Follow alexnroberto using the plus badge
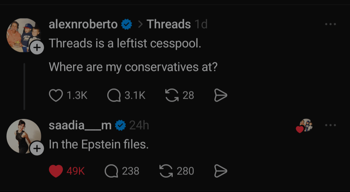 click(x=37, y=48)
